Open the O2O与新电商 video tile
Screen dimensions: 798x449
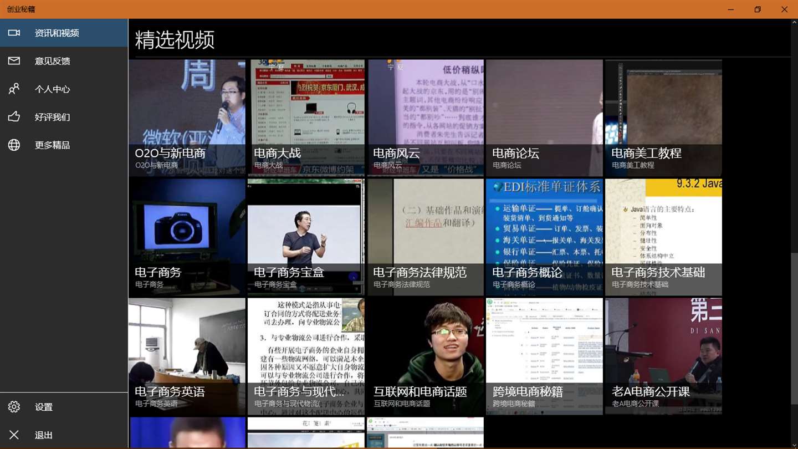pos(187,118)
